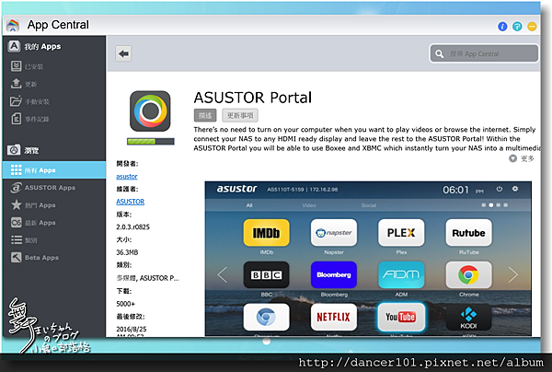Image resolution: width=552 pixels, height=372 pixels.
Task: Select the Video tab in portal preview
Action: (309, 205)
